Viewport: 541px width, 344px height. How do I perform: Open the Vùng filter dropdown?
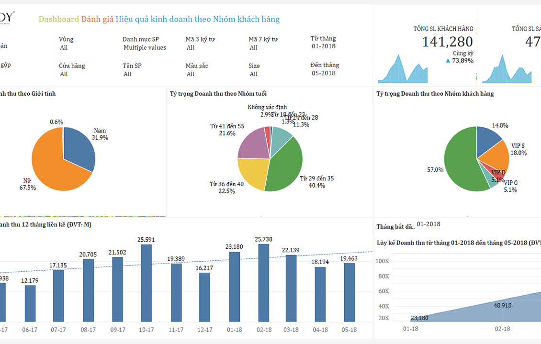tap(64, 48)
